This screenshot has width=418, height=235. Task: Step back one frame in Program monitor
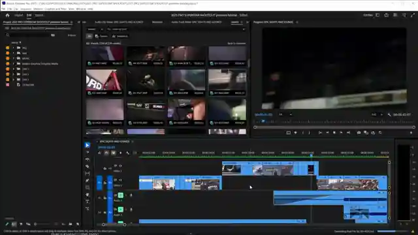coord(327,133)
